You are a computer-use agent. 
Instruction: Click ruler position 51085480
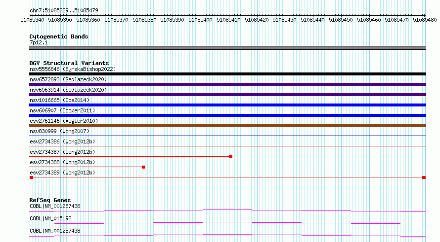point(425,20)
